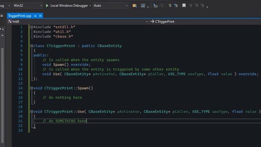This screenshot has width=261, height=147.
Task: Click "Spawn()" on line 9 declaration
Action: 61,65
